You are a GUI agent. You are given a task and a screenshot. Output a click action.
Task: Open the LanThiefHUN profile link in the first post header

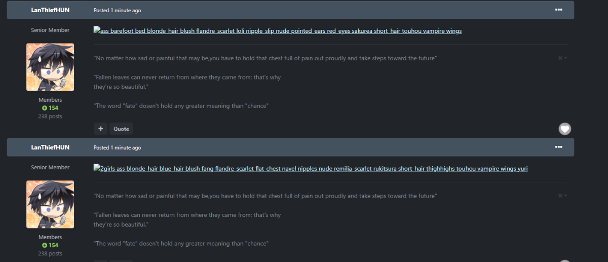tap(50, 10)
